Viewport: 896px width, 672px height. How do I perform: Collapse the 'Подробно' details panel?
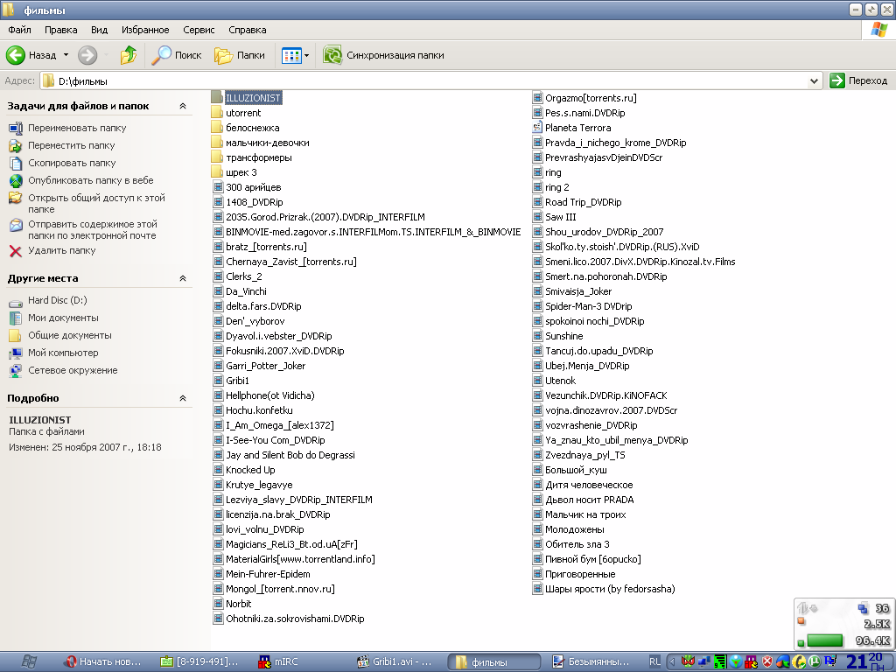point(183,398)
